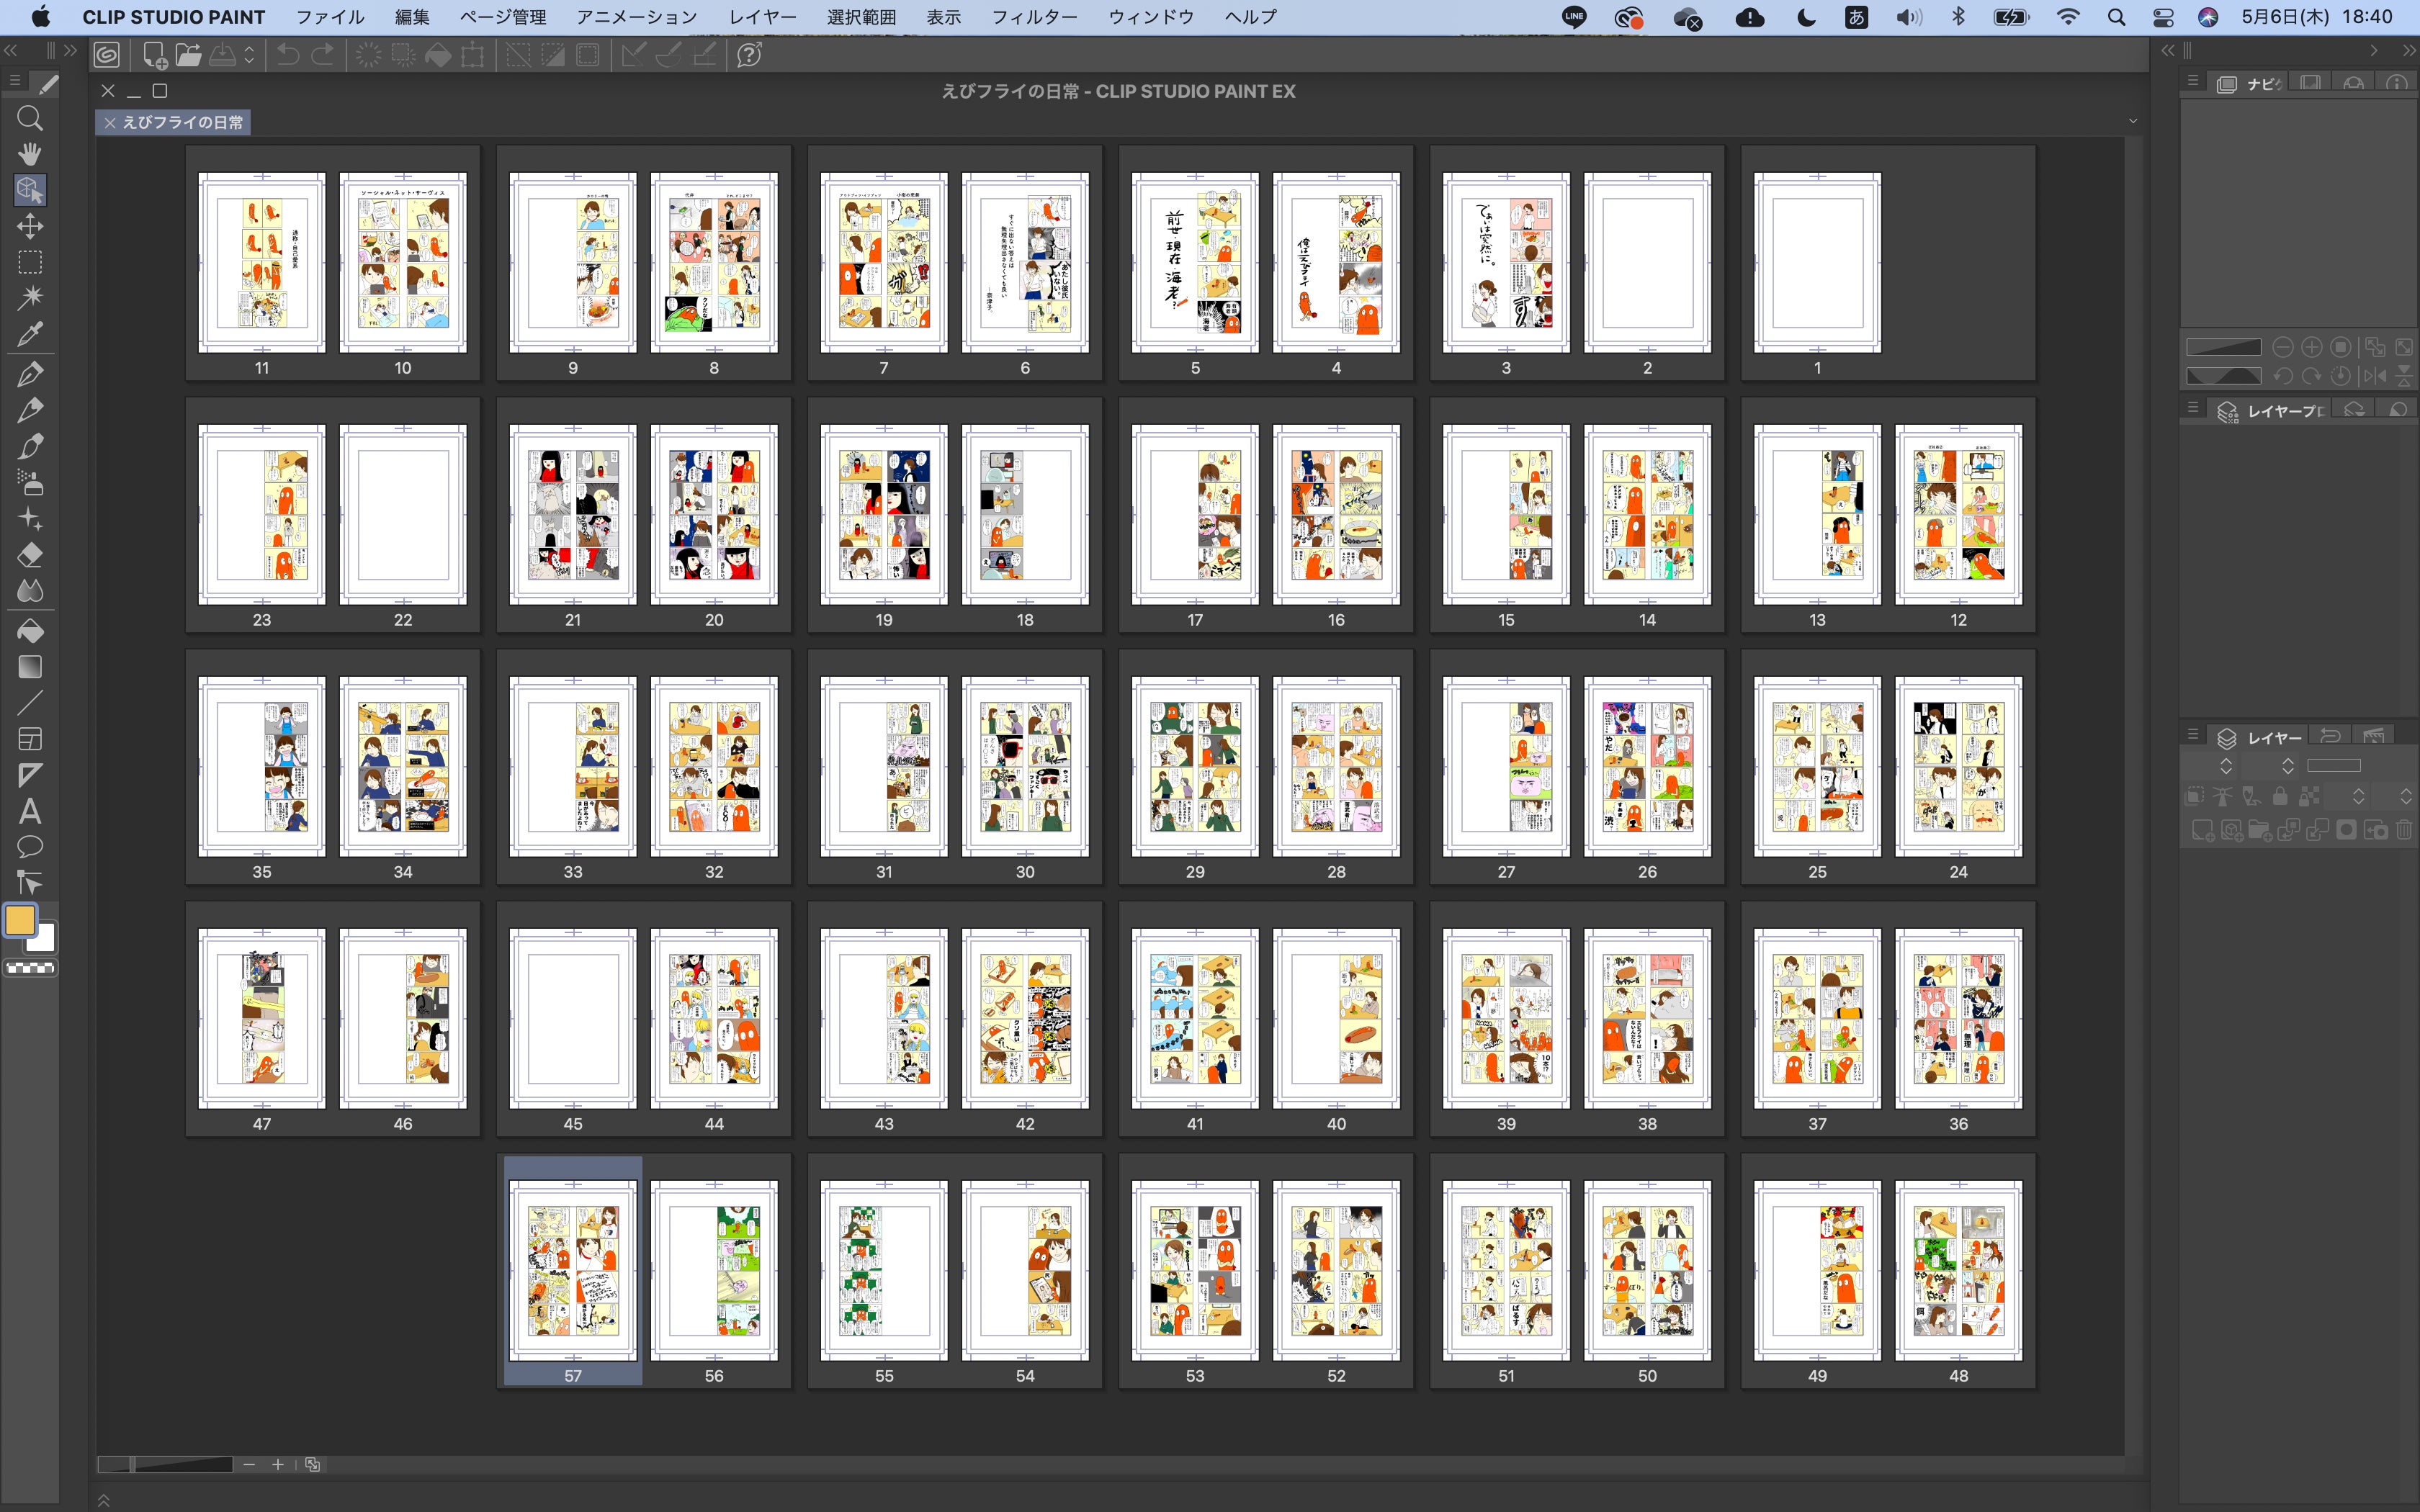Image resolution: width=2420 pixels, height=1512 pixels.
Task: Toggle Bluetooth in the menu bar
Action: click(x=1958, y=17)
